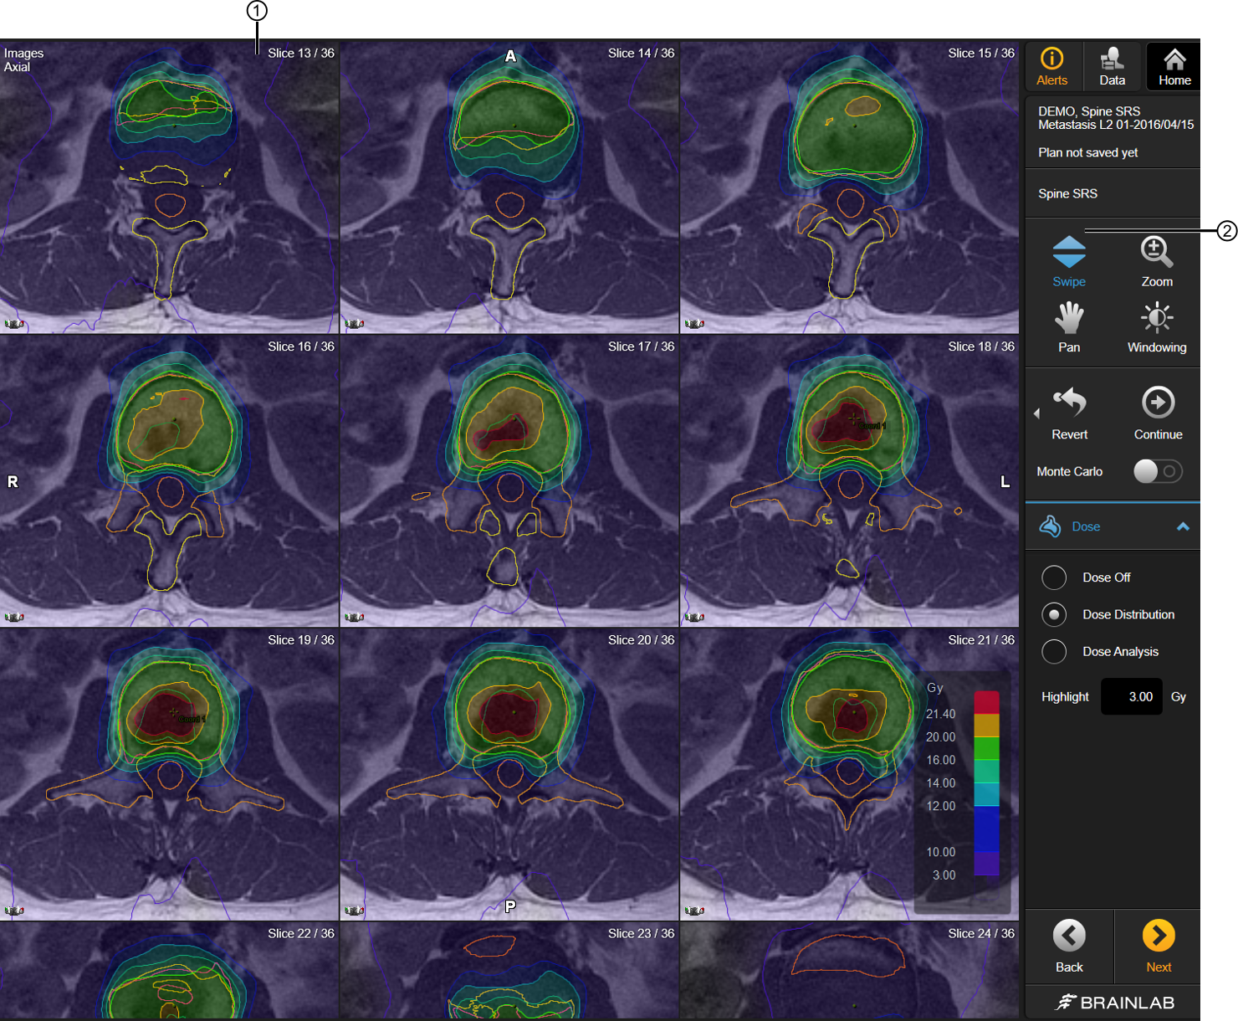Click the orientation icon in Slice 18 view

point(695,617)
